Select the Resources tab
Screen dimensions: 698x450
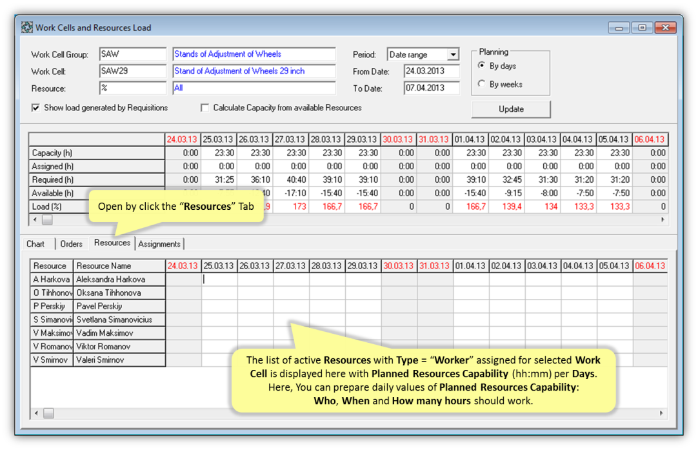(x=112, y=243)
